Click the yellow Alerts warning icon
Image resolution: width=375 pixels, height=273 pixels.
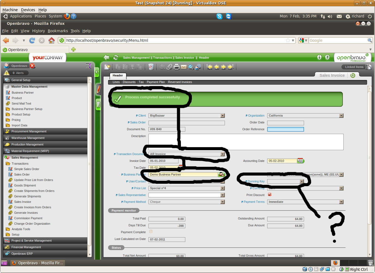click(x=7, y=73)
